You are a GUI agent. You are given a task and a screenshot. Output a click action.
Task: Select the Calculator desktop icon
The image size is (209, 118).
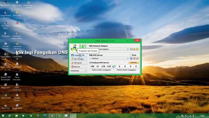point(17,66)
